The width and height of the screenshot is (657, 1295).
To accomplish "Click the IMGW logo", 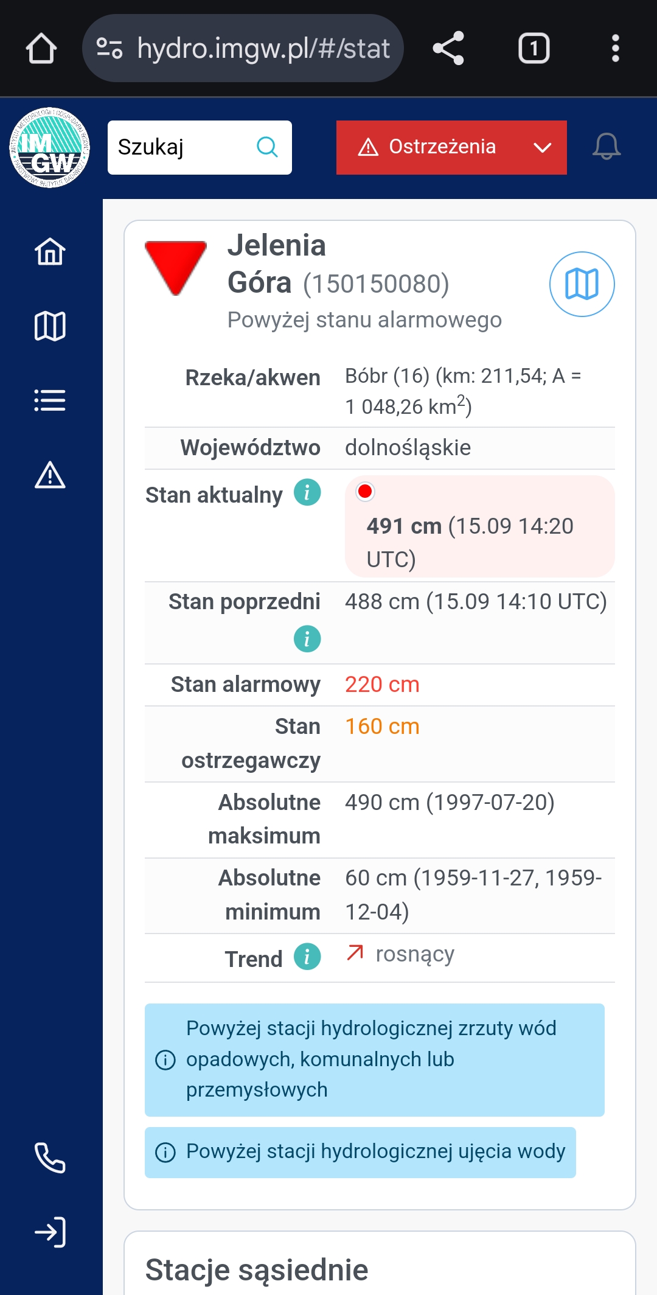I will pos(50,148).
